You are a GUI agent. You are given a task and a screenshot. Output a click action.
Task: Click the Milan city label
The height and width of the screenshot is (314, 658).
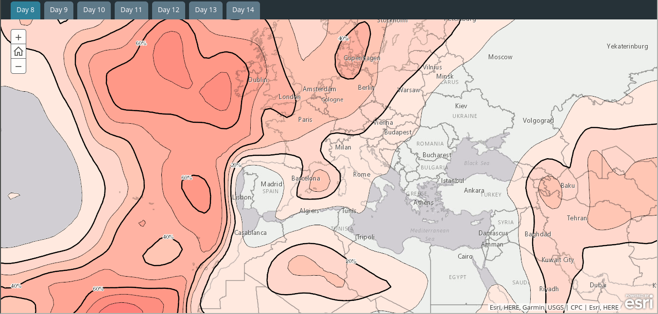tap(343, 147)
